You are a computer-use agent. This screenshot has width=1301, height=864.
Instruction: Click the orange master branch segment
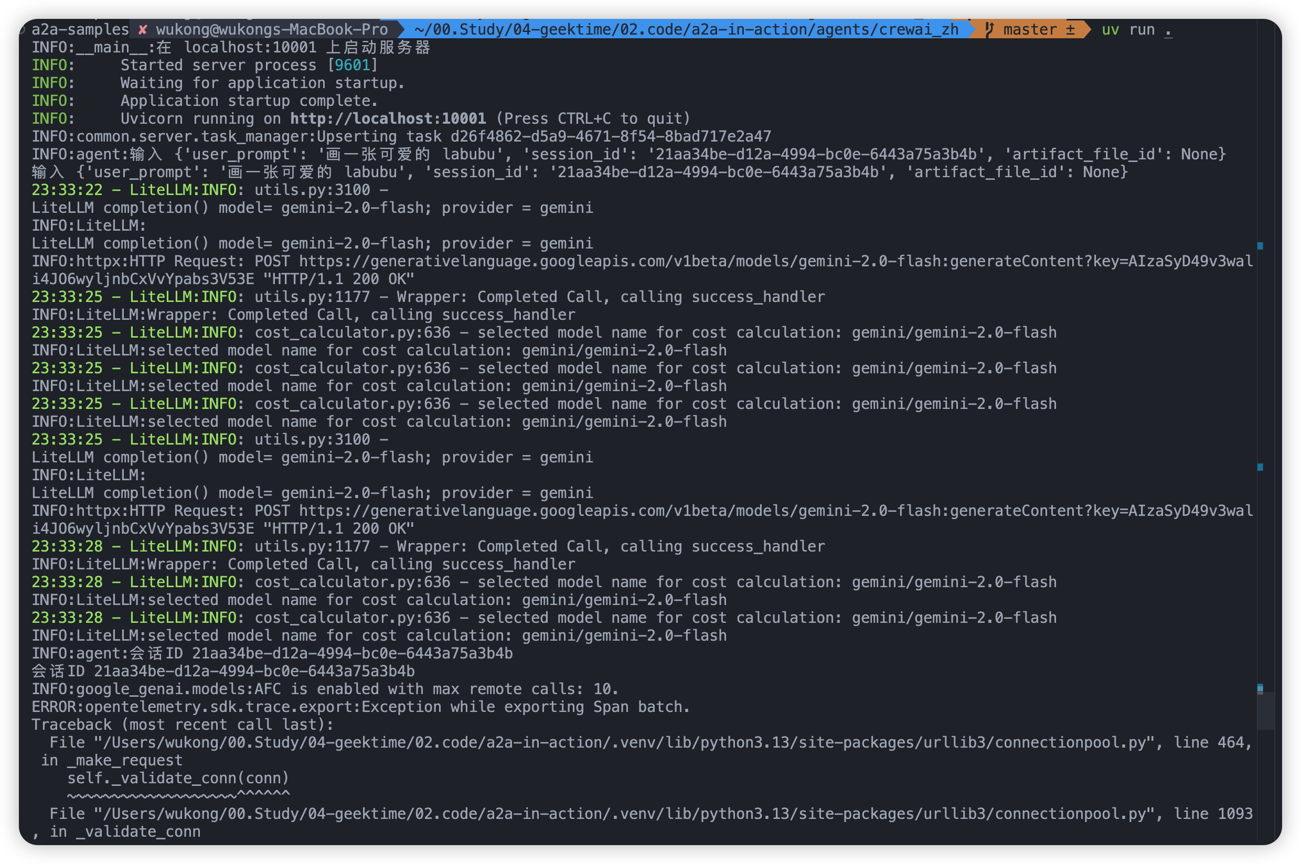(1030, 30)
